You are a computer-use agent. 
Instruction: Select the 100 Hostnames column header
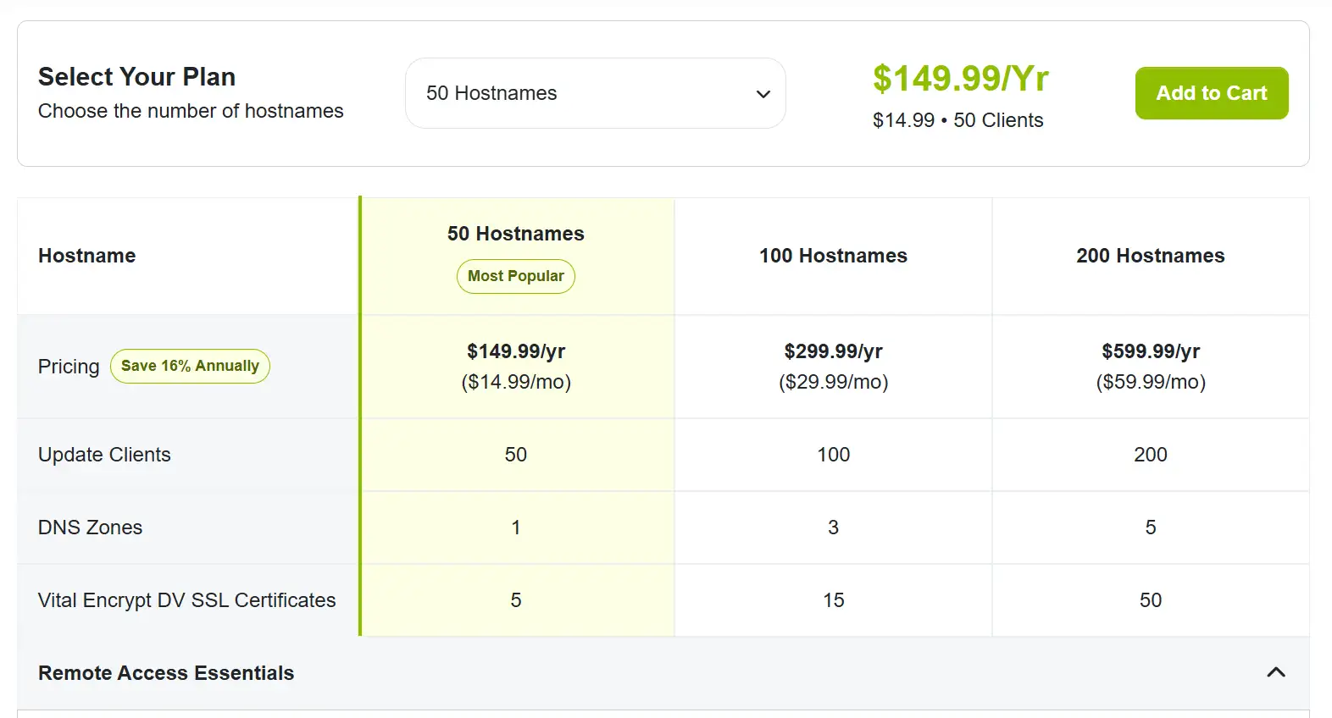pos(833,256)
